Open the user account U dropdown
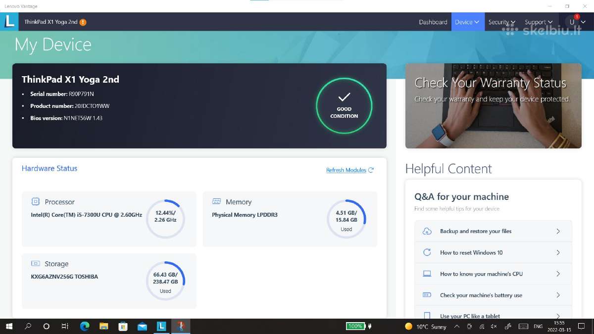The width and height of the screenshot is (594, 334). [577, 22]
